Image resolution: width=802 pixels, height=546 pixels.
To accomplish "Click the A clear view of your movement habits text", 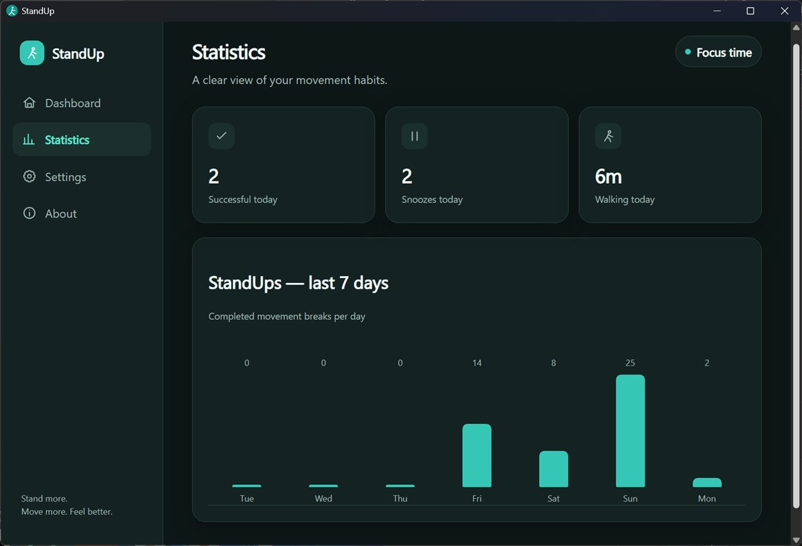I will (x=289, y=80).
